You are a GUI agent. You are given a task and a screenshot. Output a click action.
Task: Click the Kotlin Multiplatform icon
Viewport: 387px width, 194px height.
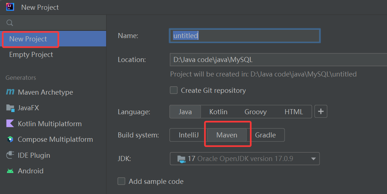click(x=10, y=124)
